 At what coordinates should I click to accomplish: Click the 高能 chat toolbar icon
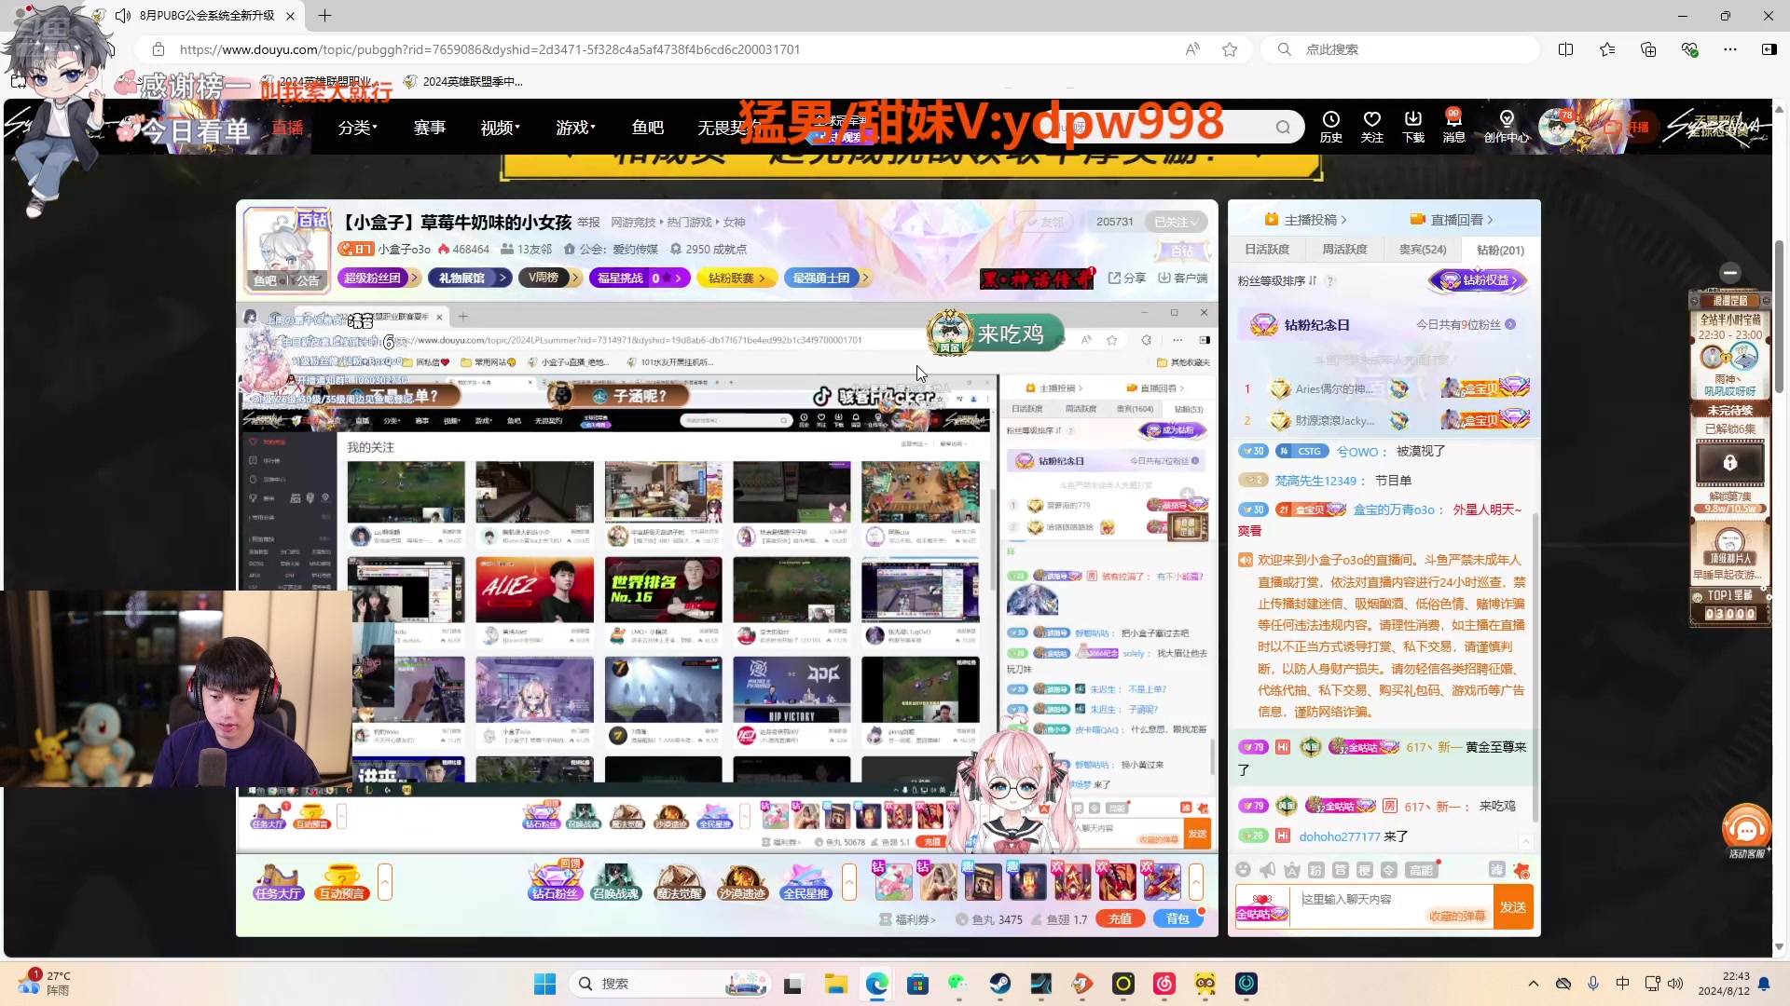point(1421,869)
